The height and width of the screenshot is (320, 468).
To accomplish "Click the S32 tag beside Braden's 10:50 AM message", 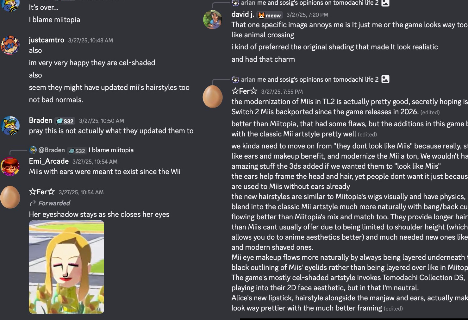I will [x=65, y=121].
